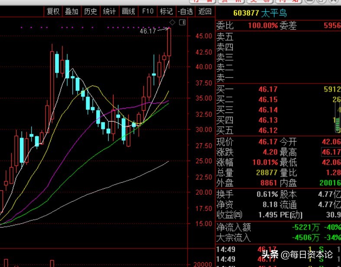Click the 标记 mark button
341x267 pixels.
(x=166, y=12)
